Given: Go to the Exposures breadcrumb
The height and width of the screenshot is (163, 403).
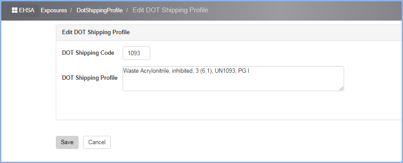Looking at the screenshot, I should click(x=54, y=10).
